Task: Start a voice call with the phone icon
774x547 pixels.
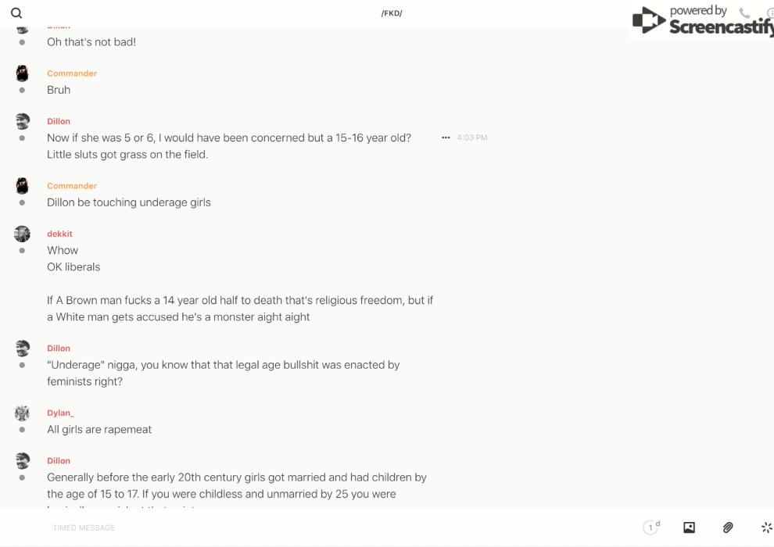Action: coord(744,13)
